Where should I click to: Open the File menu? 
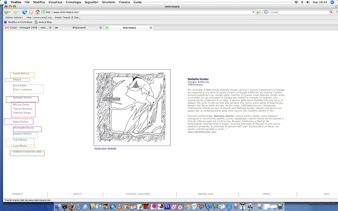(x=27, y=2)
